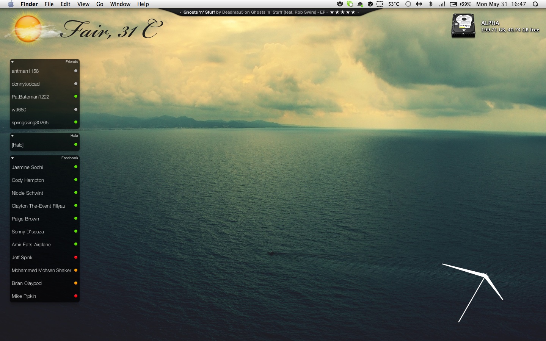Click the battery percentage (69%) text
Viewport: 546px width, 341px height.
click(x=466, y=4)
